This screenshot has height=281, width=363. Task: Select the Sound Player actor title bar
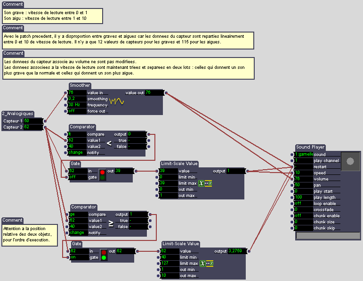coord(310,147)
